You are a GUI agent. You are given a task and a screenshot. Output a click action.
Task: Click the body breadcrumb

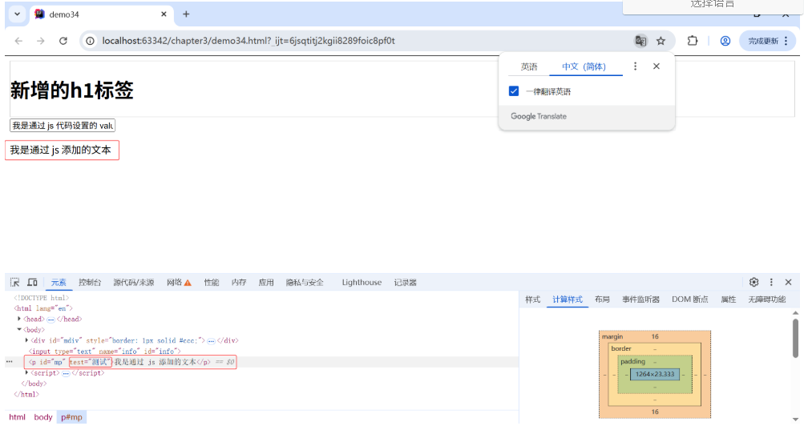[x=43, y=417]
